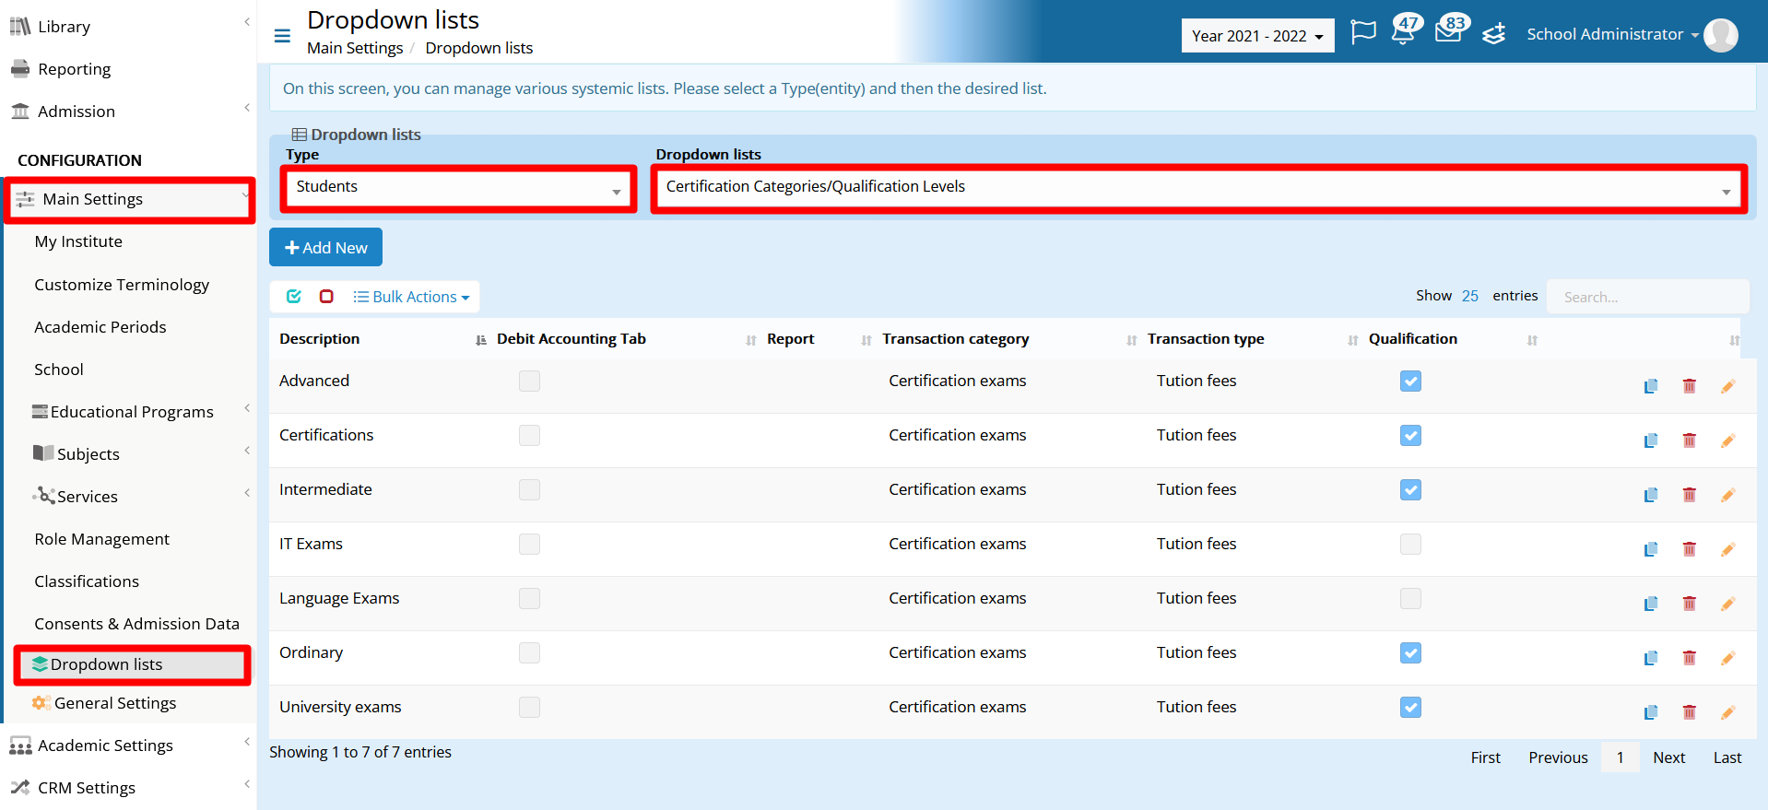Toggle Qualification checkbox for University exams
The image size is (1768, 810).
click(1410, 707)
